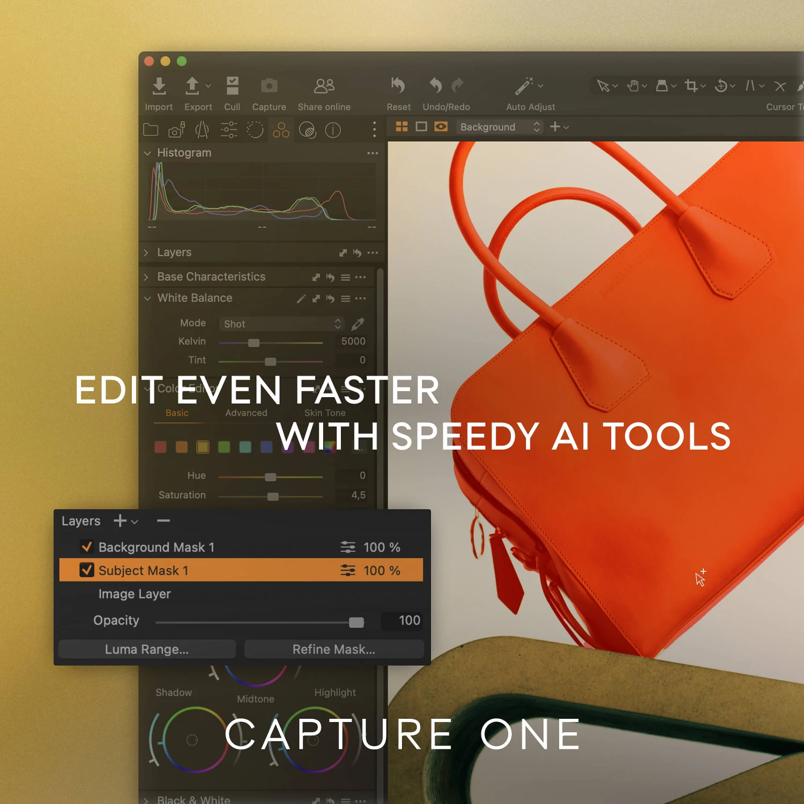The width and height of the screenshot is (804, 804).
Task: Open Share online
Action: coord(324,86)
